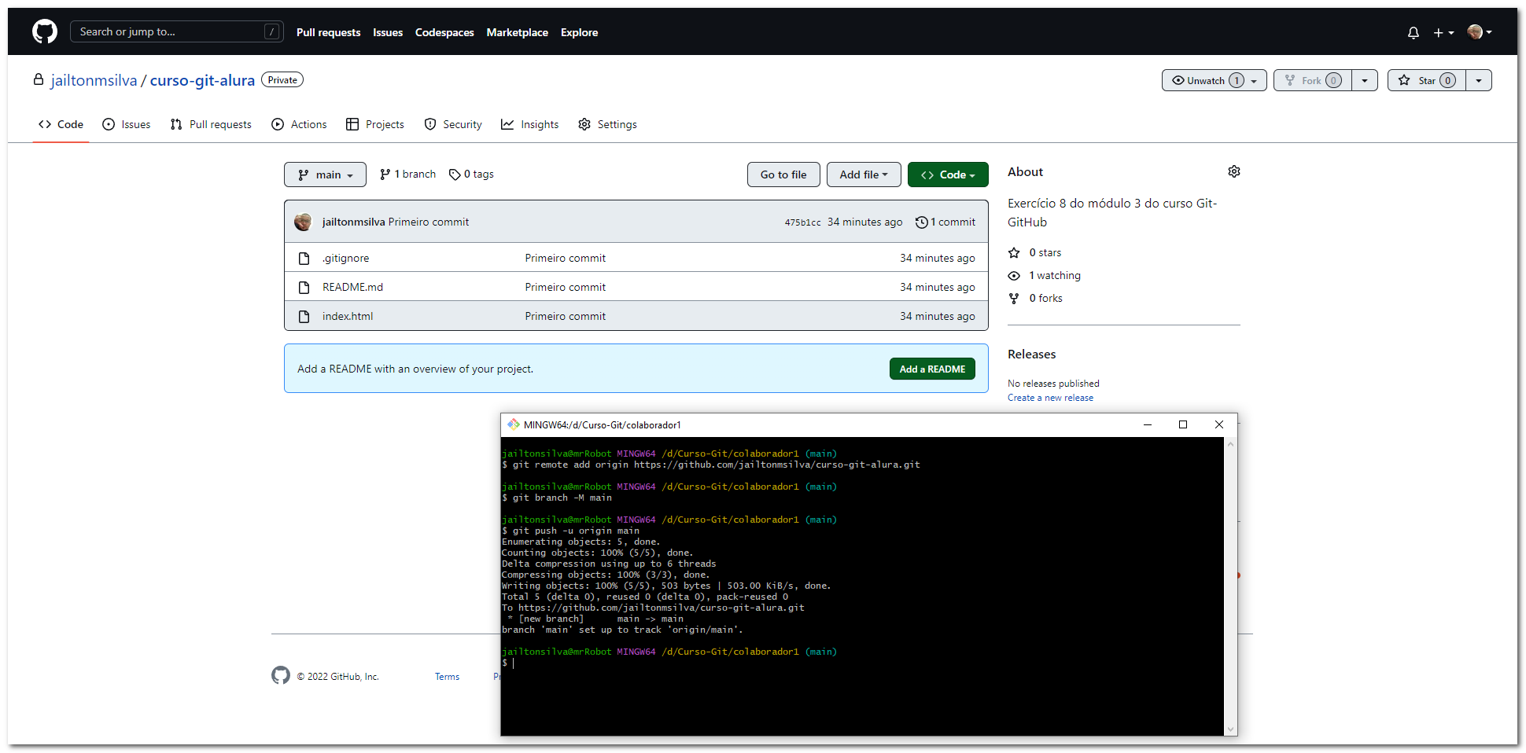This screenshot has height=753, width=1526.
Task: Close the MINGW64 terminal window
Action: 1219,424
